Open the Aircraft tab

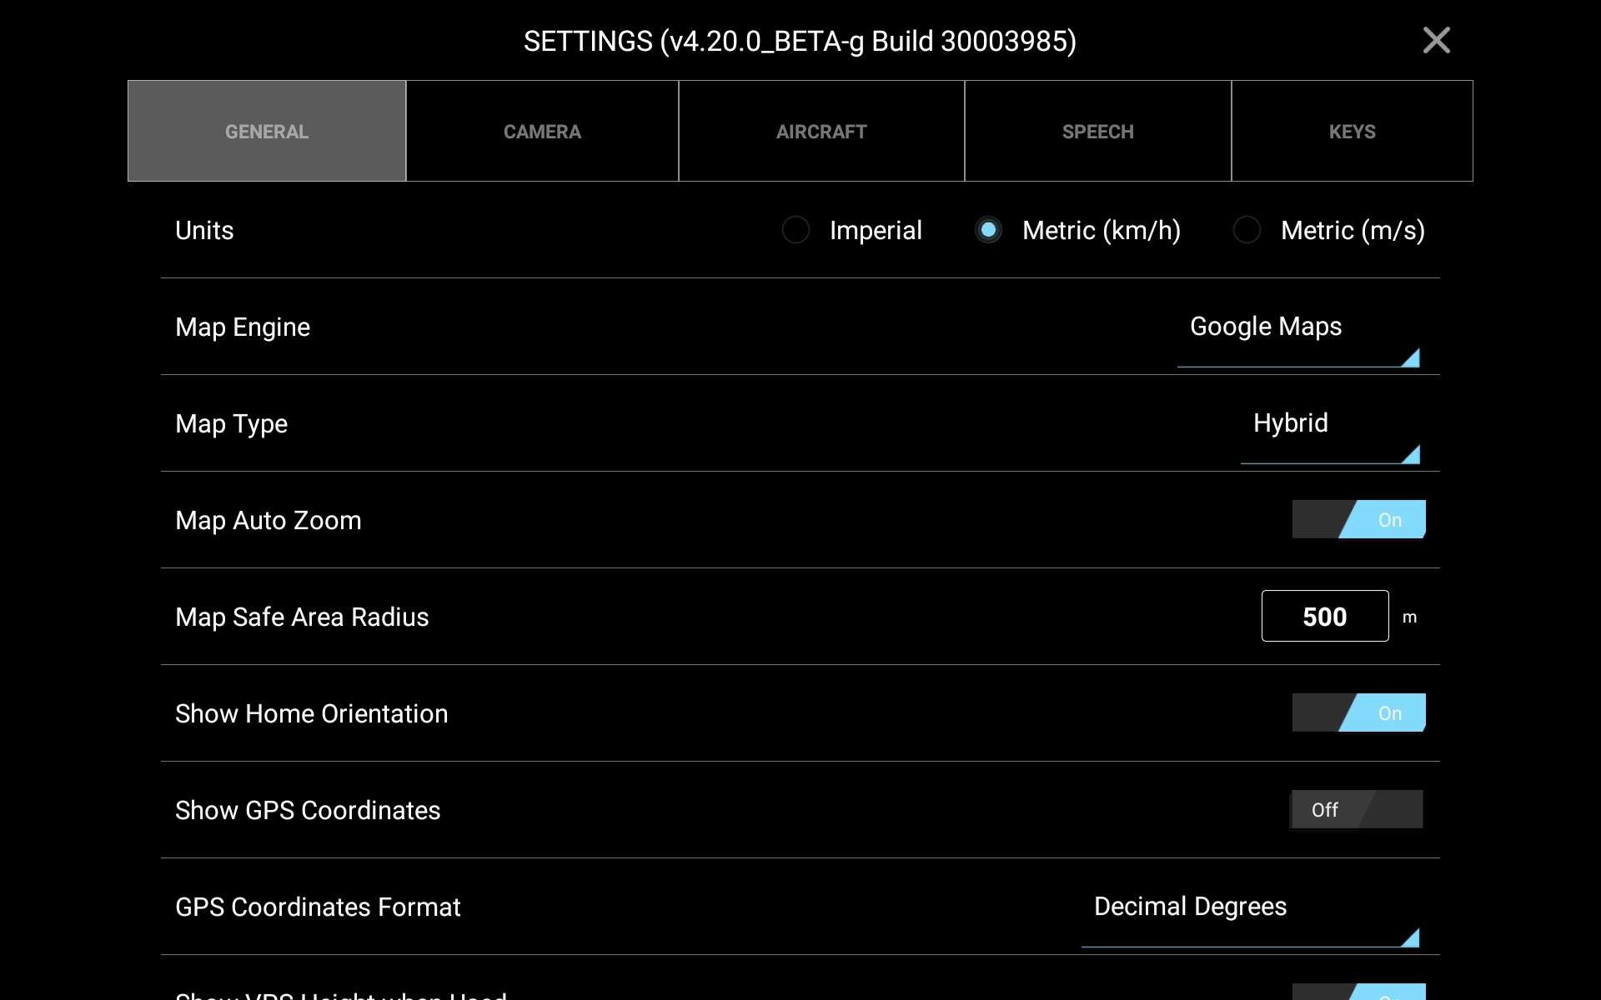point(821,132)
